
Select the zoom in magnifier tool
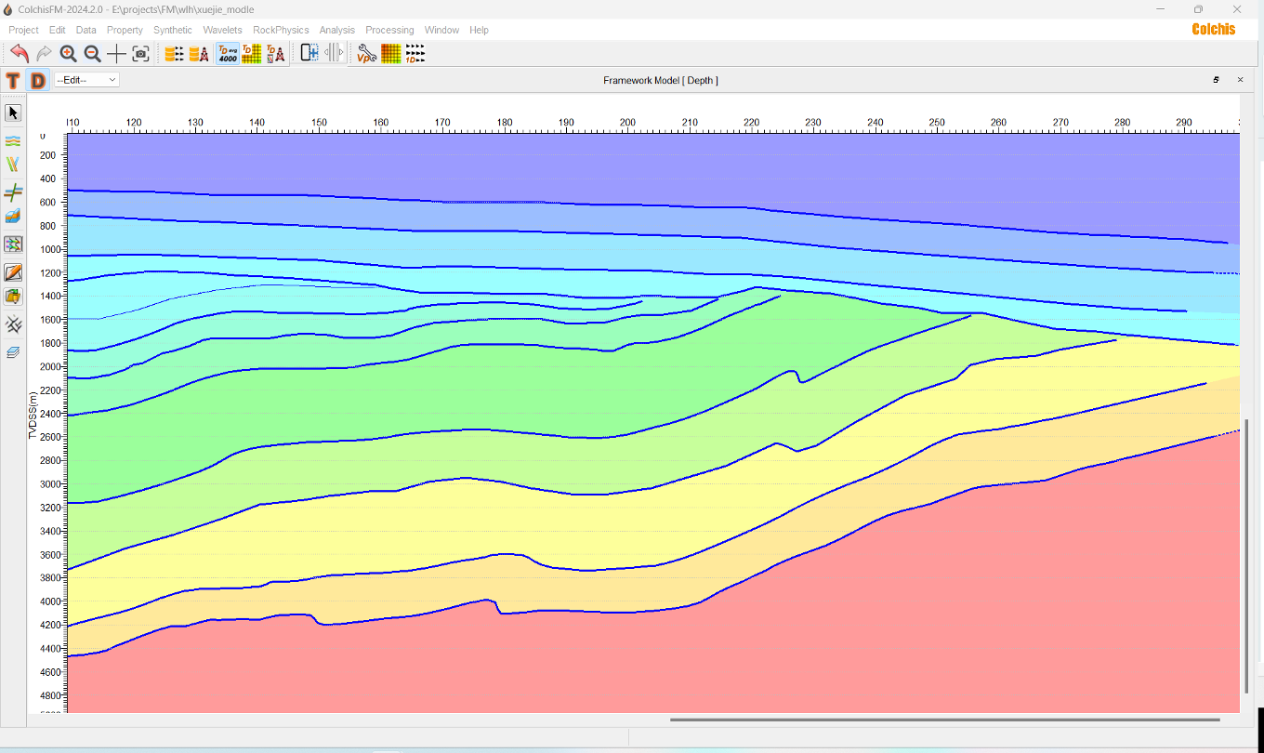68,54
